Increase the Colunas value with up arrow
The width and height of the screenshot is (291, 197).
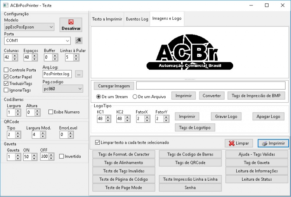click(15, 56)
